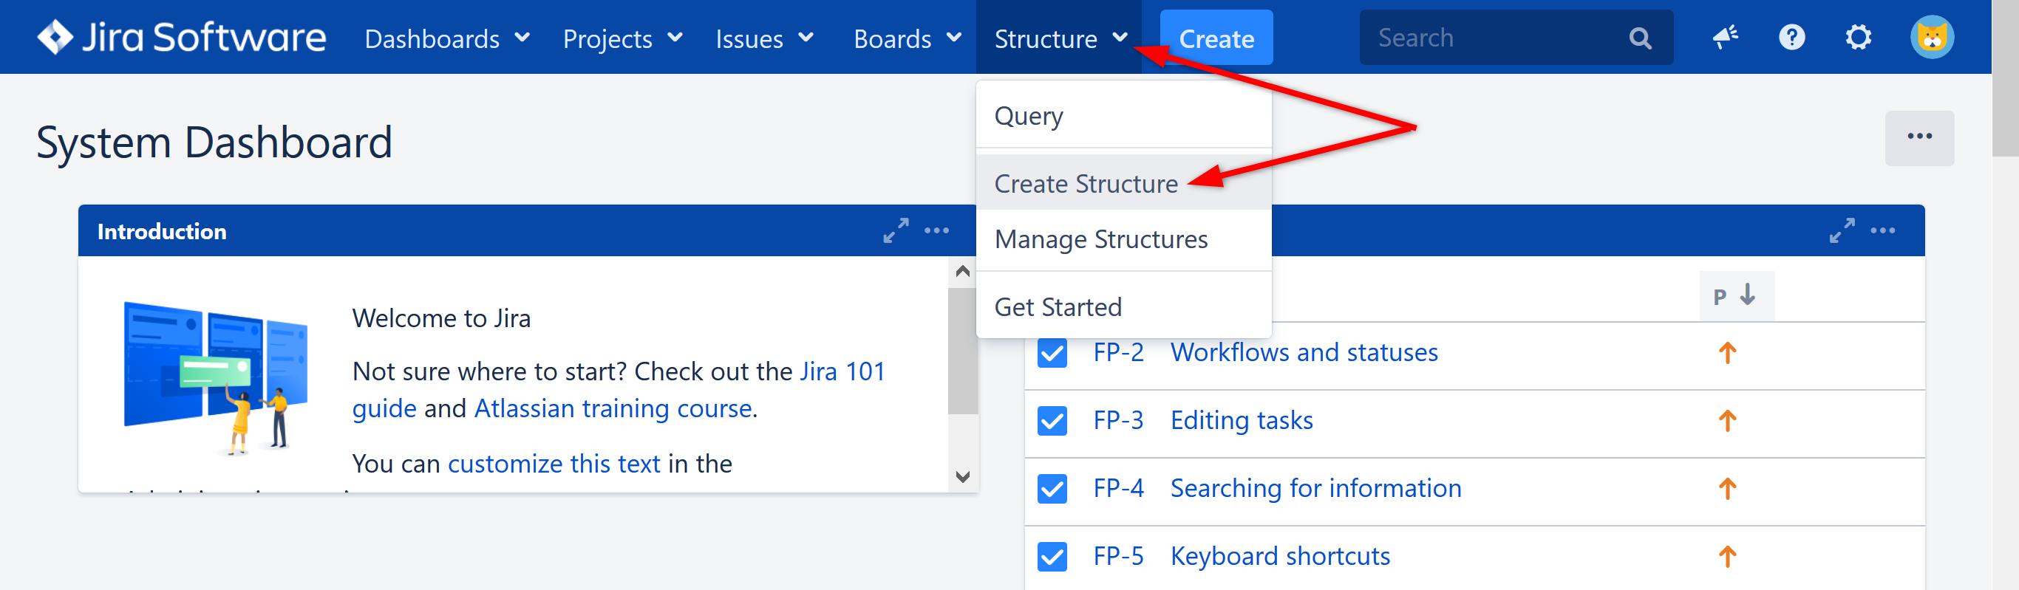Select Manage Structures menu item

tap(1123, 239)
